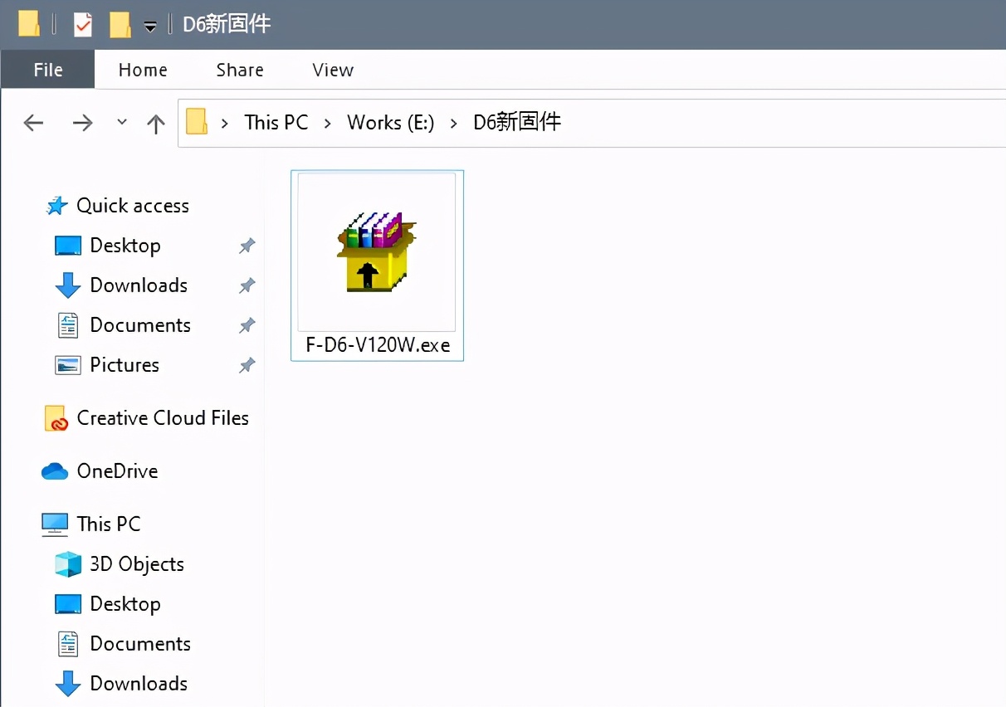The width and height of the screenshot is (1006, 707).
Task: Click the Quick access star icon
Action: (56, 206)
